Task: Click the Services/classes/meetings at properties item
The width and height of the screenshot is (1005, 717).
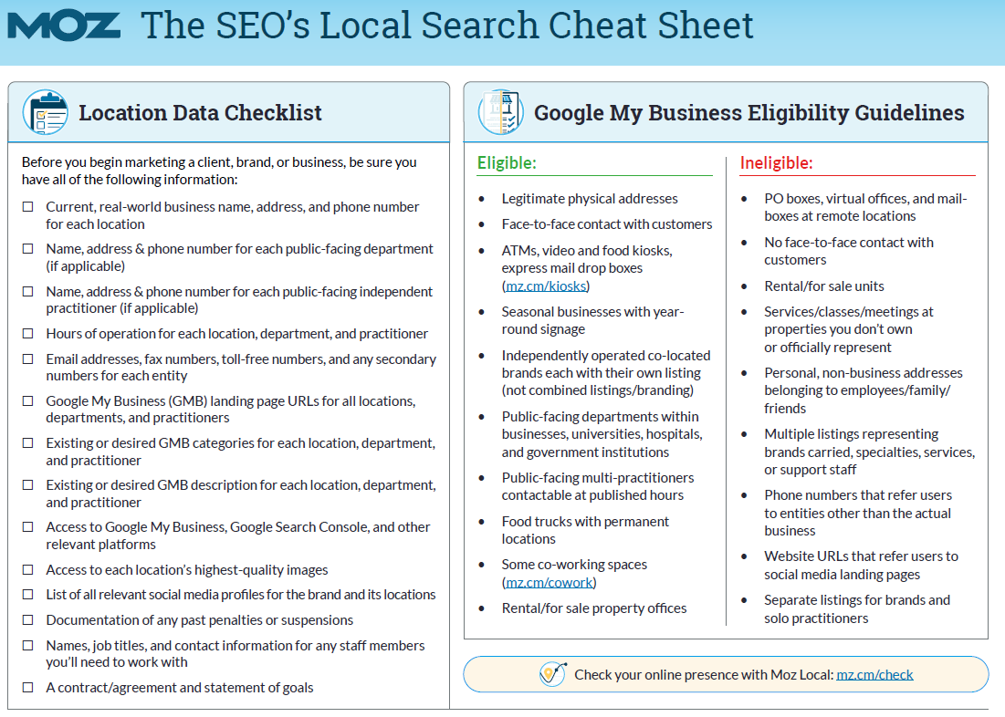Action: pyautogui.click(x=849, y=329)
